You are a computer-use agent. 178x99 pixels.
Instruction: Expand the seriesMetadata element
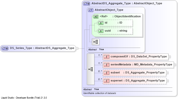[x=175, y=65]
